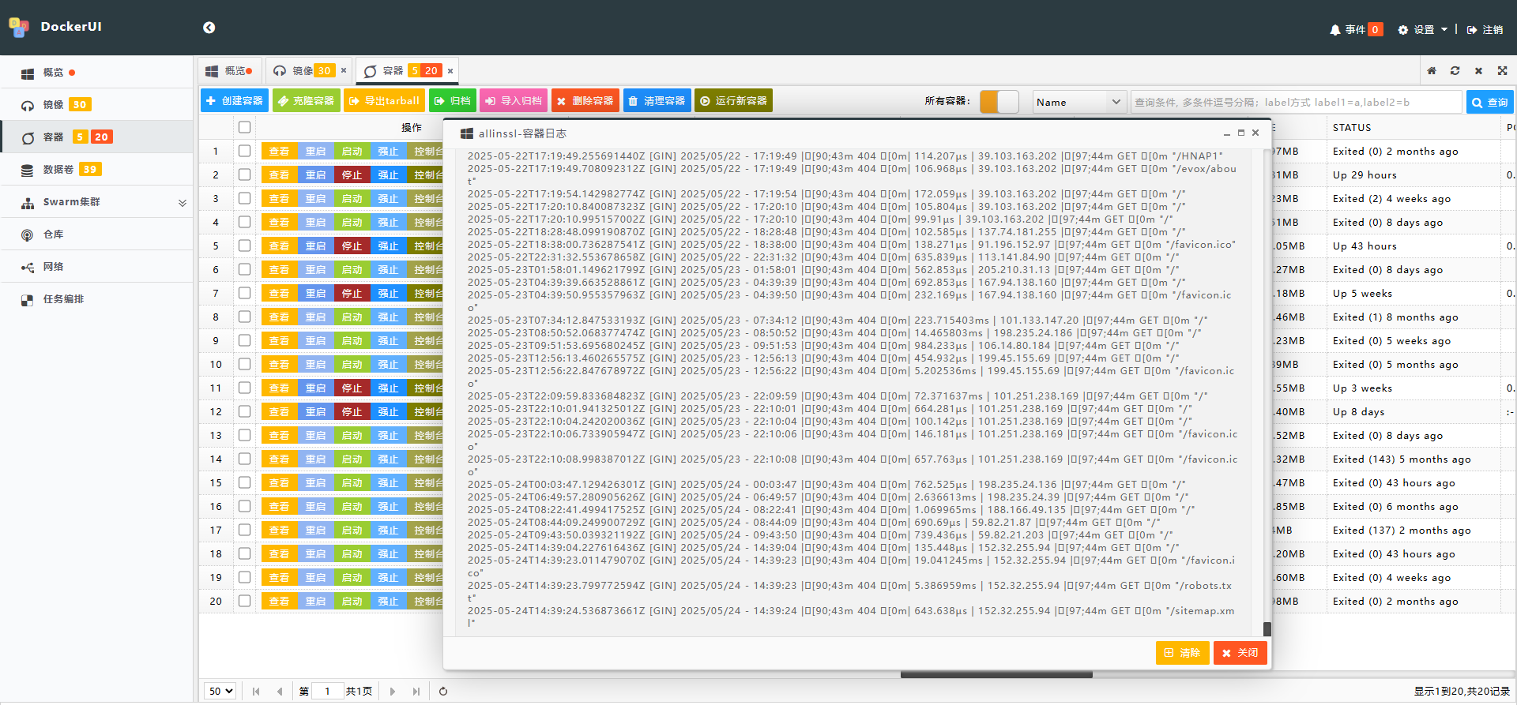Check the select-all checkbox in table header
The image size is (1517, 705).
pyautogui.click(x=245, y=127)
